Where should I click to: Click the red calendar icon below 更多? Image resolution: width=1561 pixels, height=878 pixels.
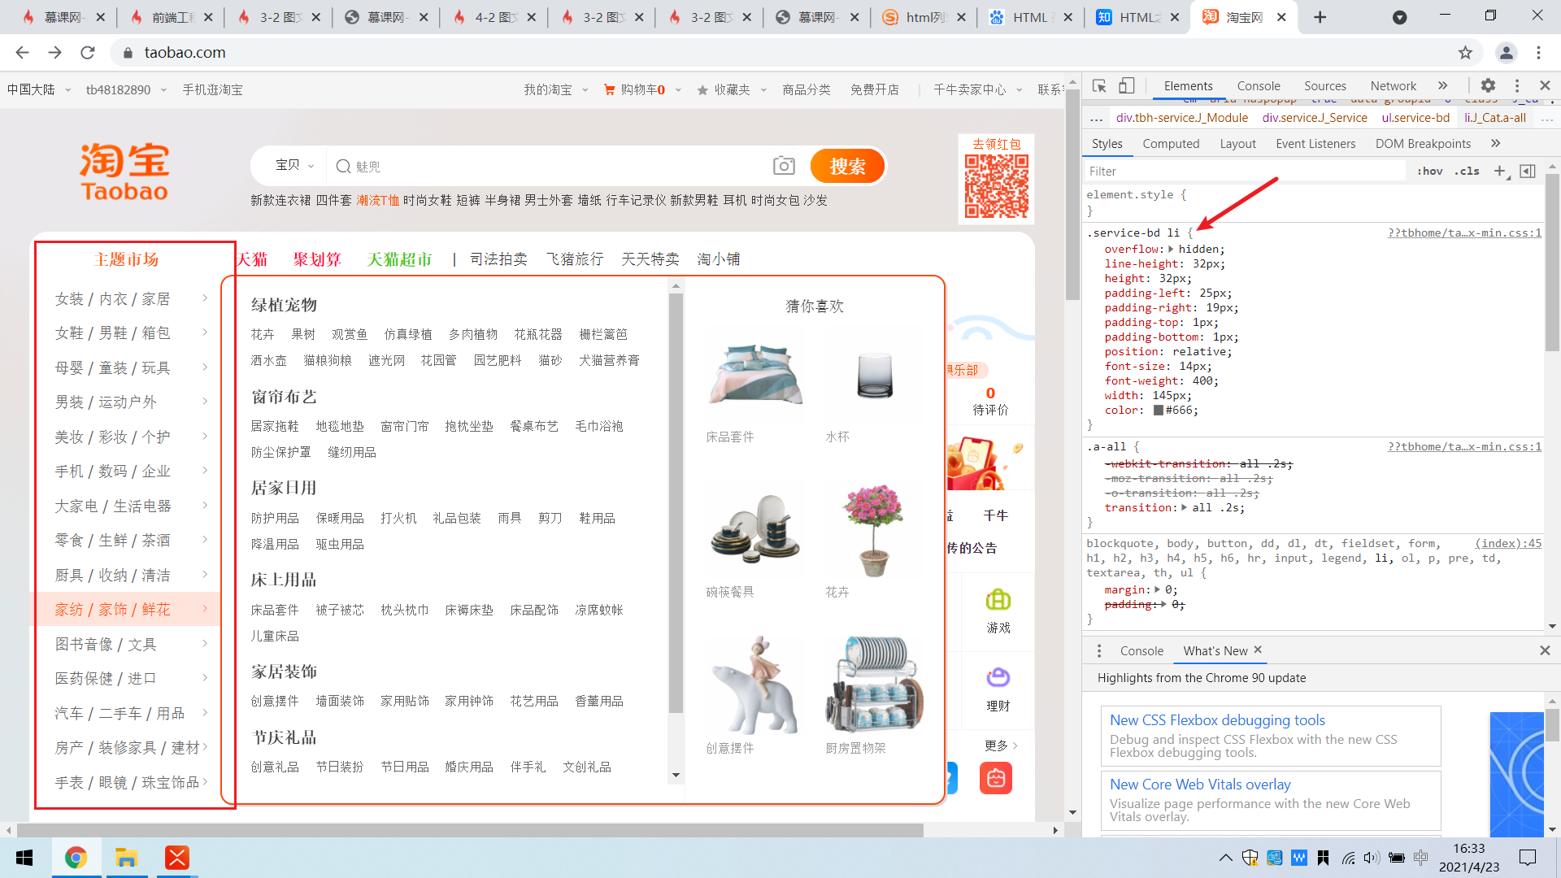pyautogui.click(x=996, y=778)
